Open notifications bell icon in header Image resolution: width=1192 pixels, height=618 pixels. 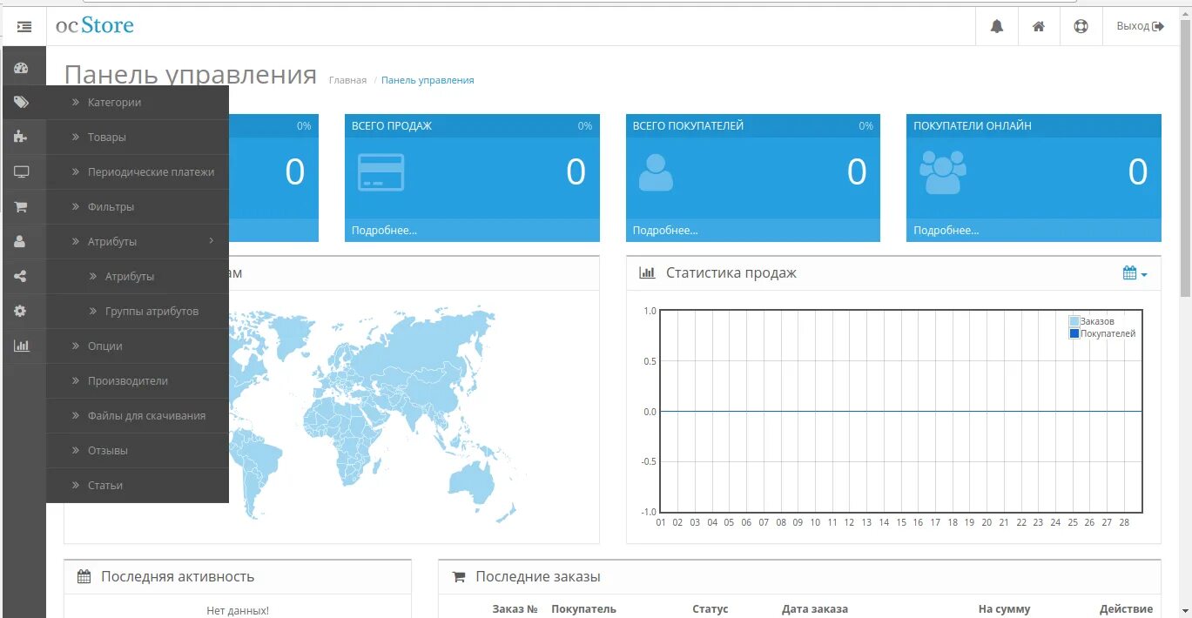coord(997,27)
